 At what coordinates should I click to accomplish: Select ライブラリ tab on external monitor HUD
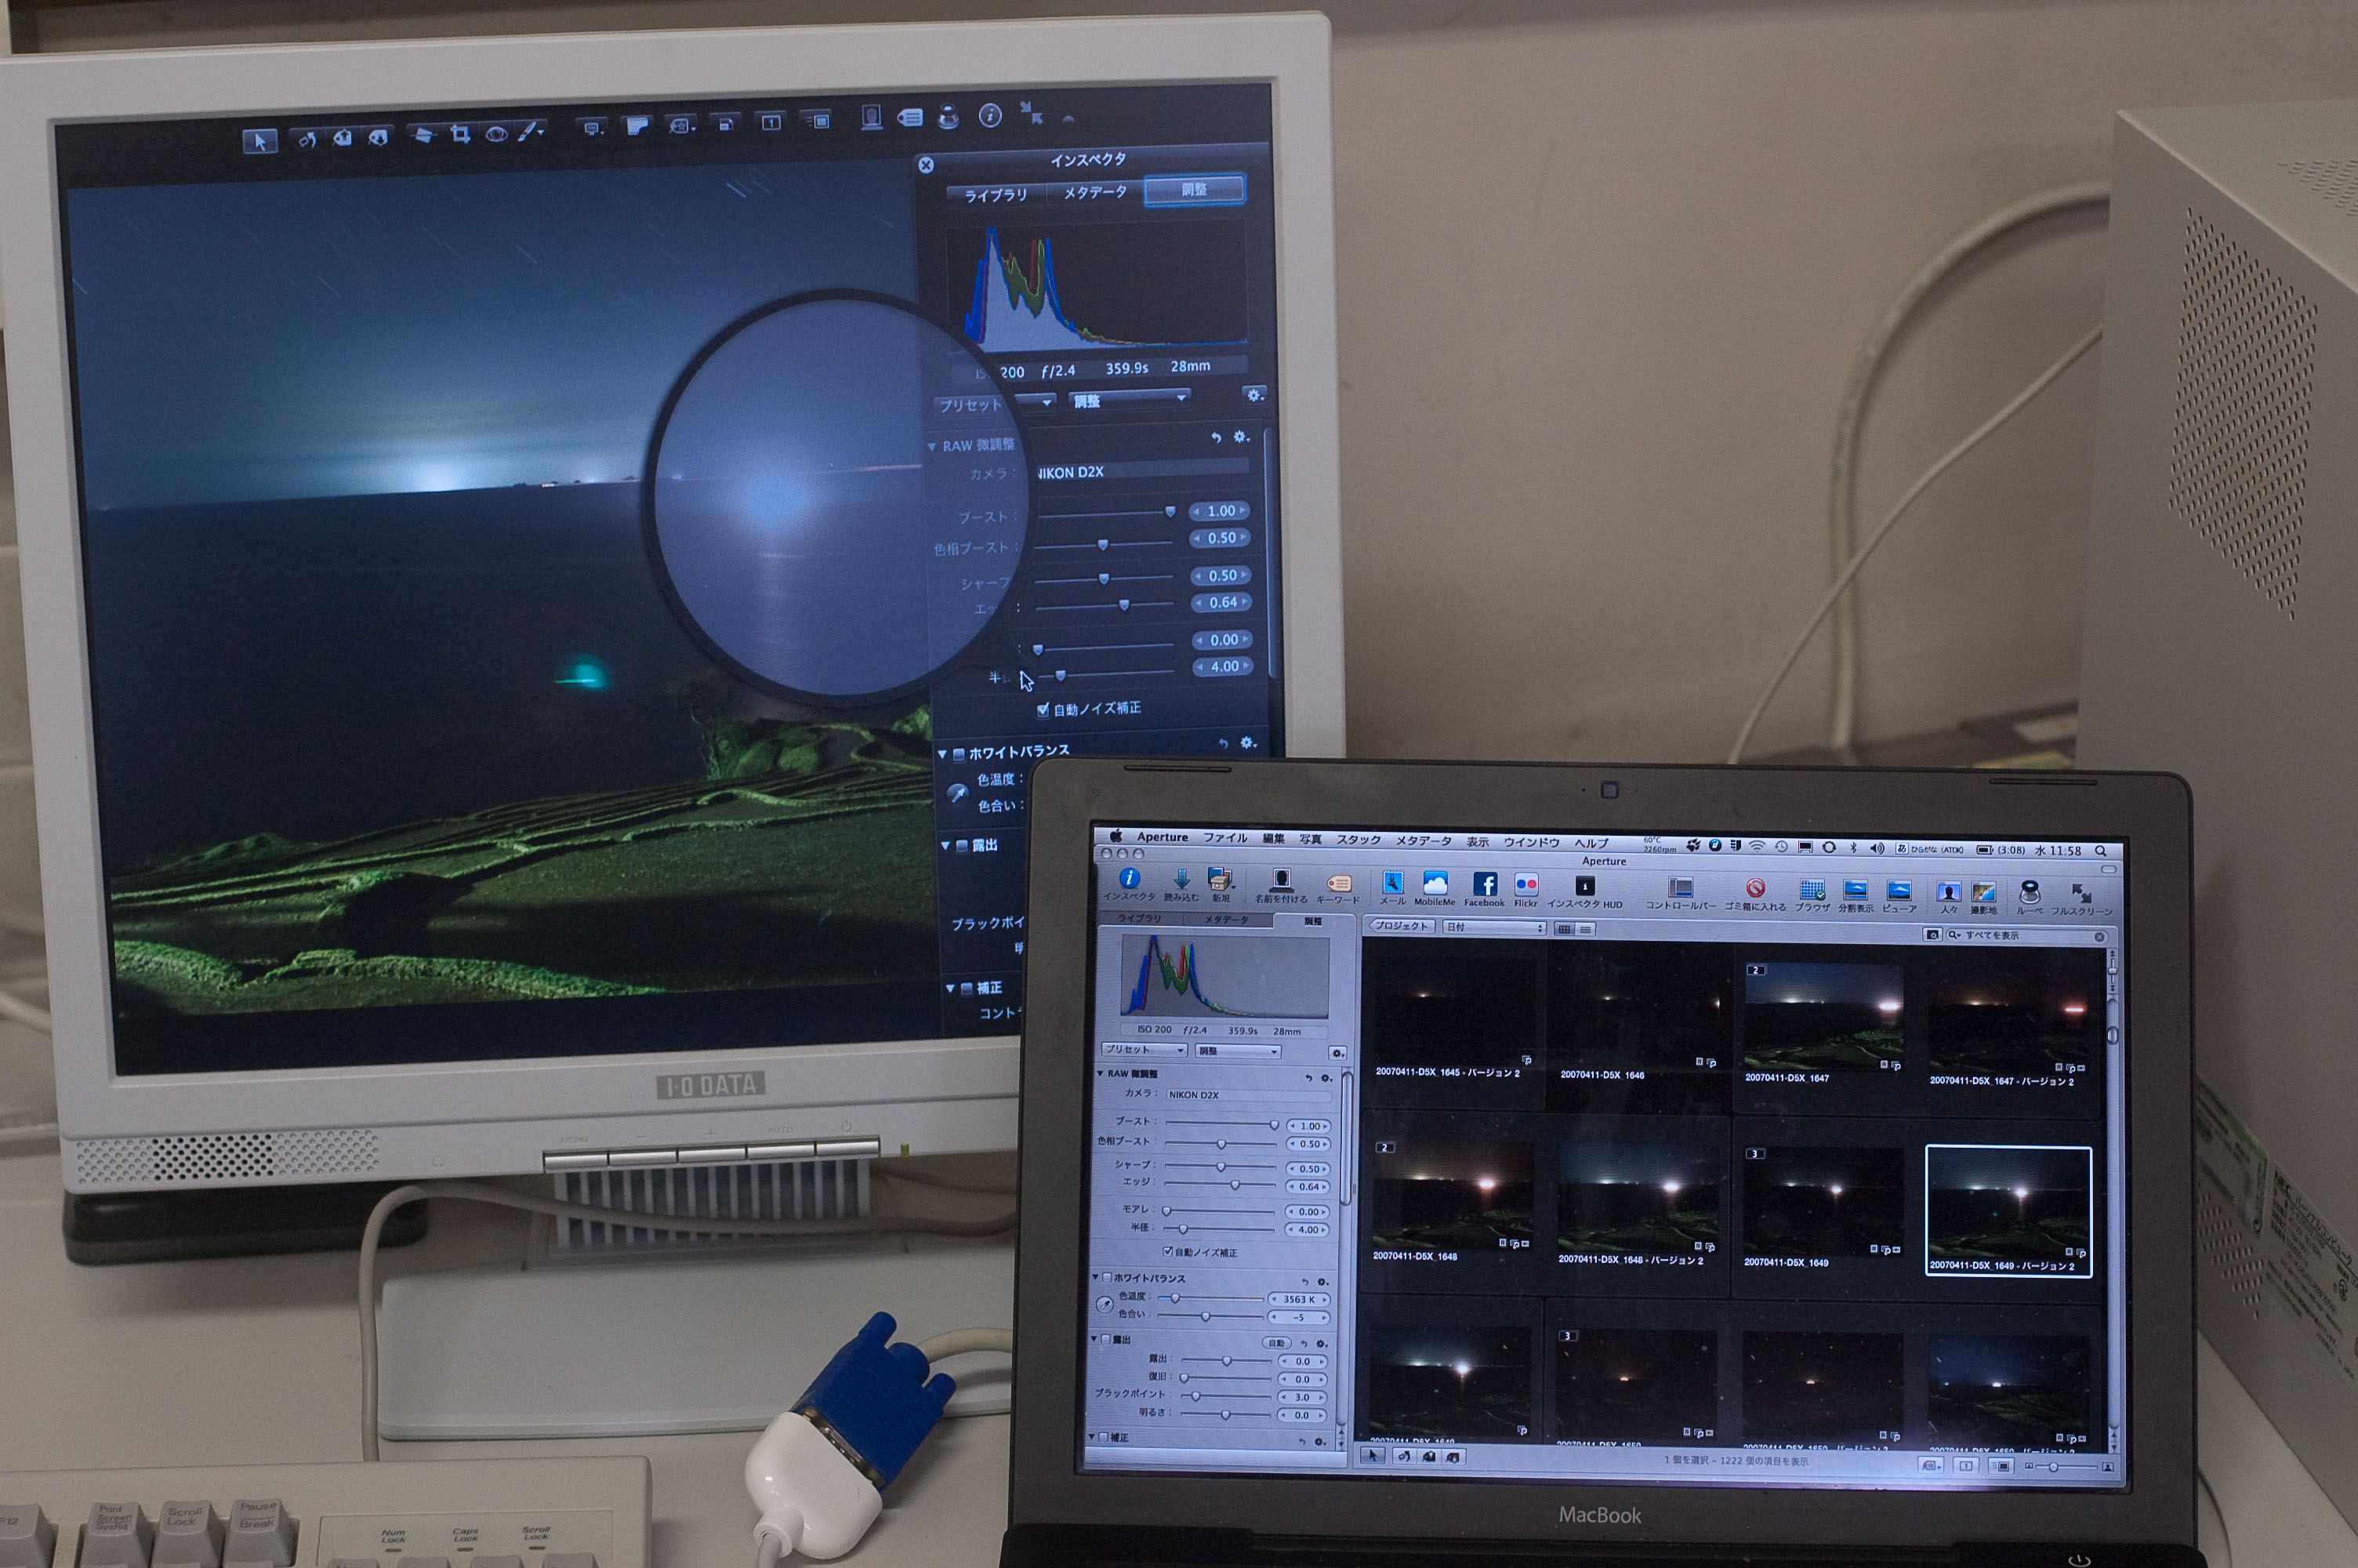pos(996,195)
